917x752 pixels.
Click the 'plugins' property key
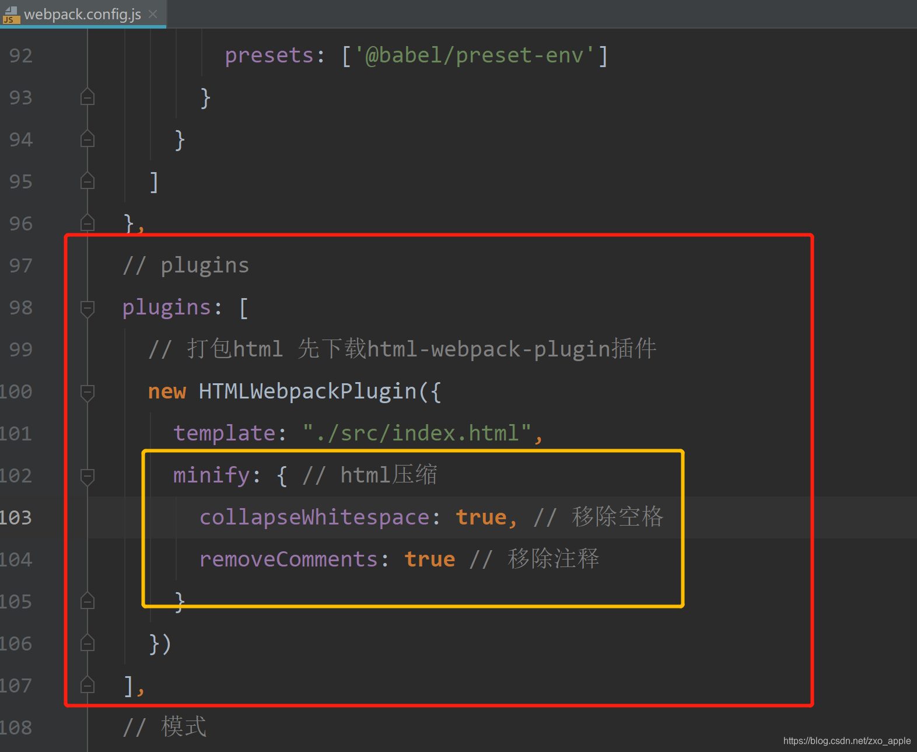coord(167,307)
